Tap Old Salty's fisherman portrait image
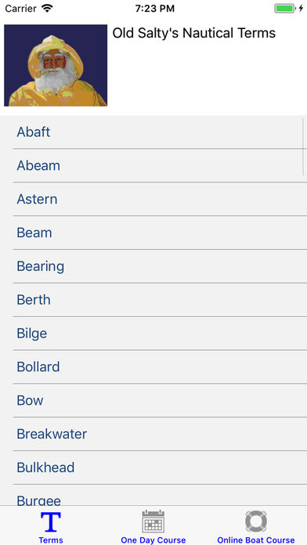This screenshot has height=545, width=307. pyautogui.click(x=56, y=65)
